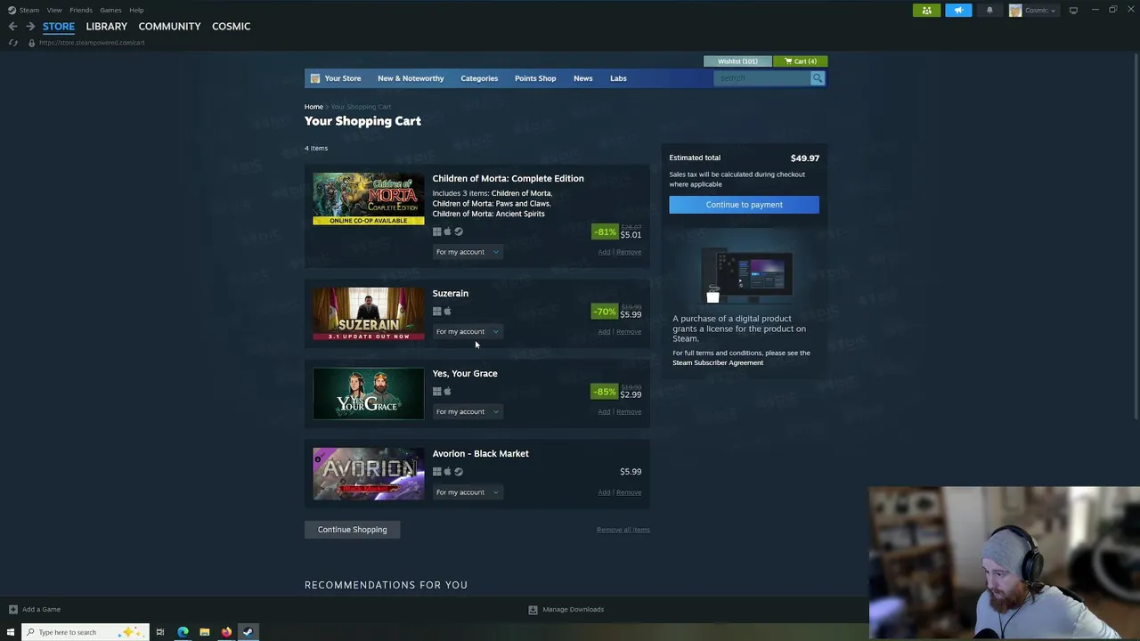Click the Mac platform icon under Yes, Your Grace
The image size is (1140, 641).
(x=447, y=392)
